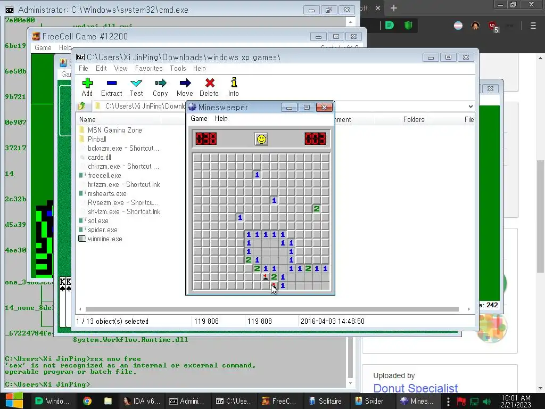Open the browser hamburger menu
The image size is (545, 409).
click(x=533, y=26)
